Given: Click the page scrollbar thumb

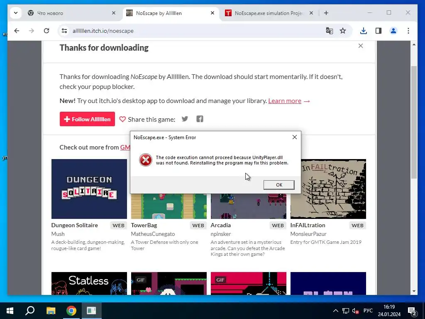Looking at the screenshot, I should (414, 122).
